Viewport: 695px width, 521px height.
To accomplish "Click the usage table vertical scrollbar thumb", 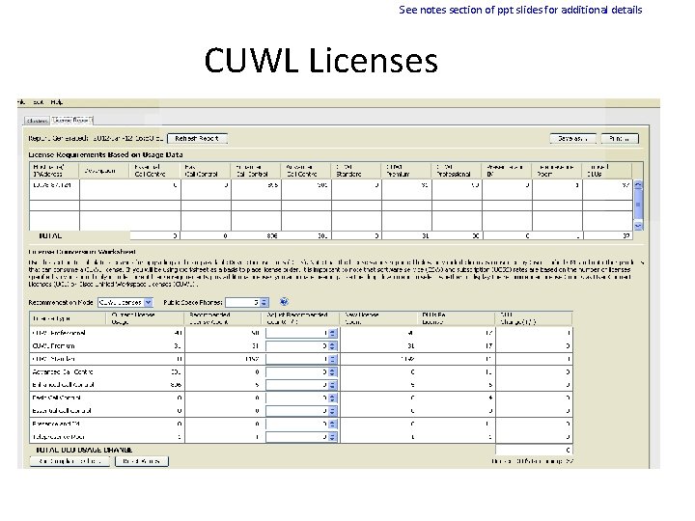I will pos(638,205).
